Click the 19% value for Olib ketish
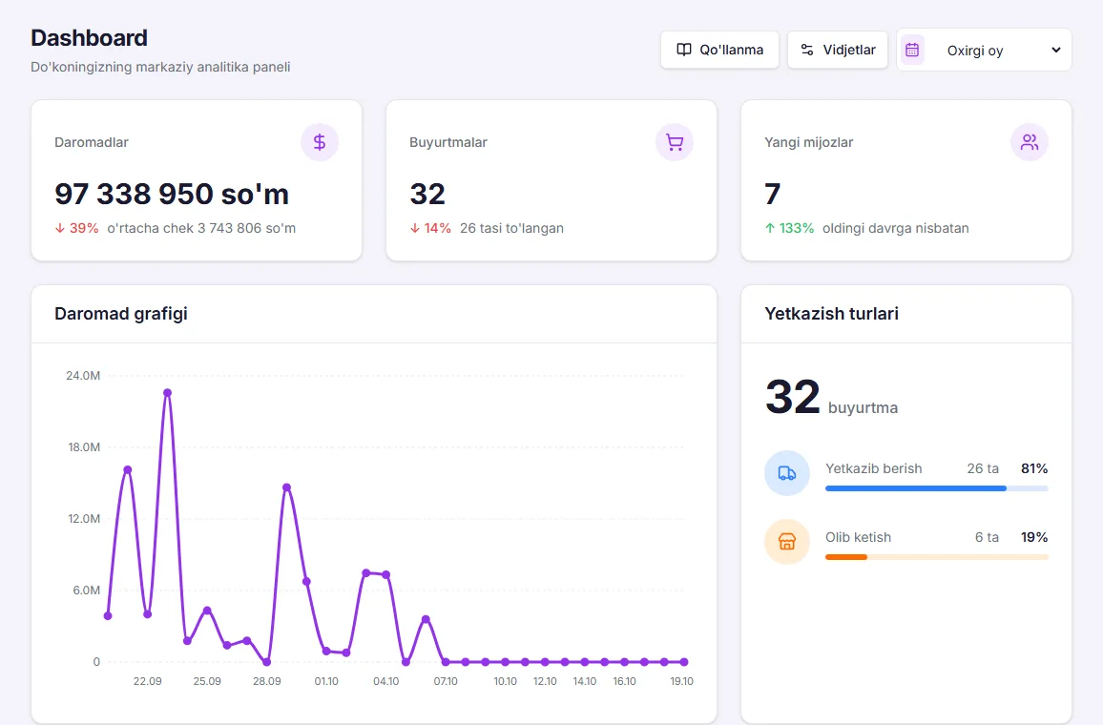The image size is (1103, 725). click(x=1034, y=537)
